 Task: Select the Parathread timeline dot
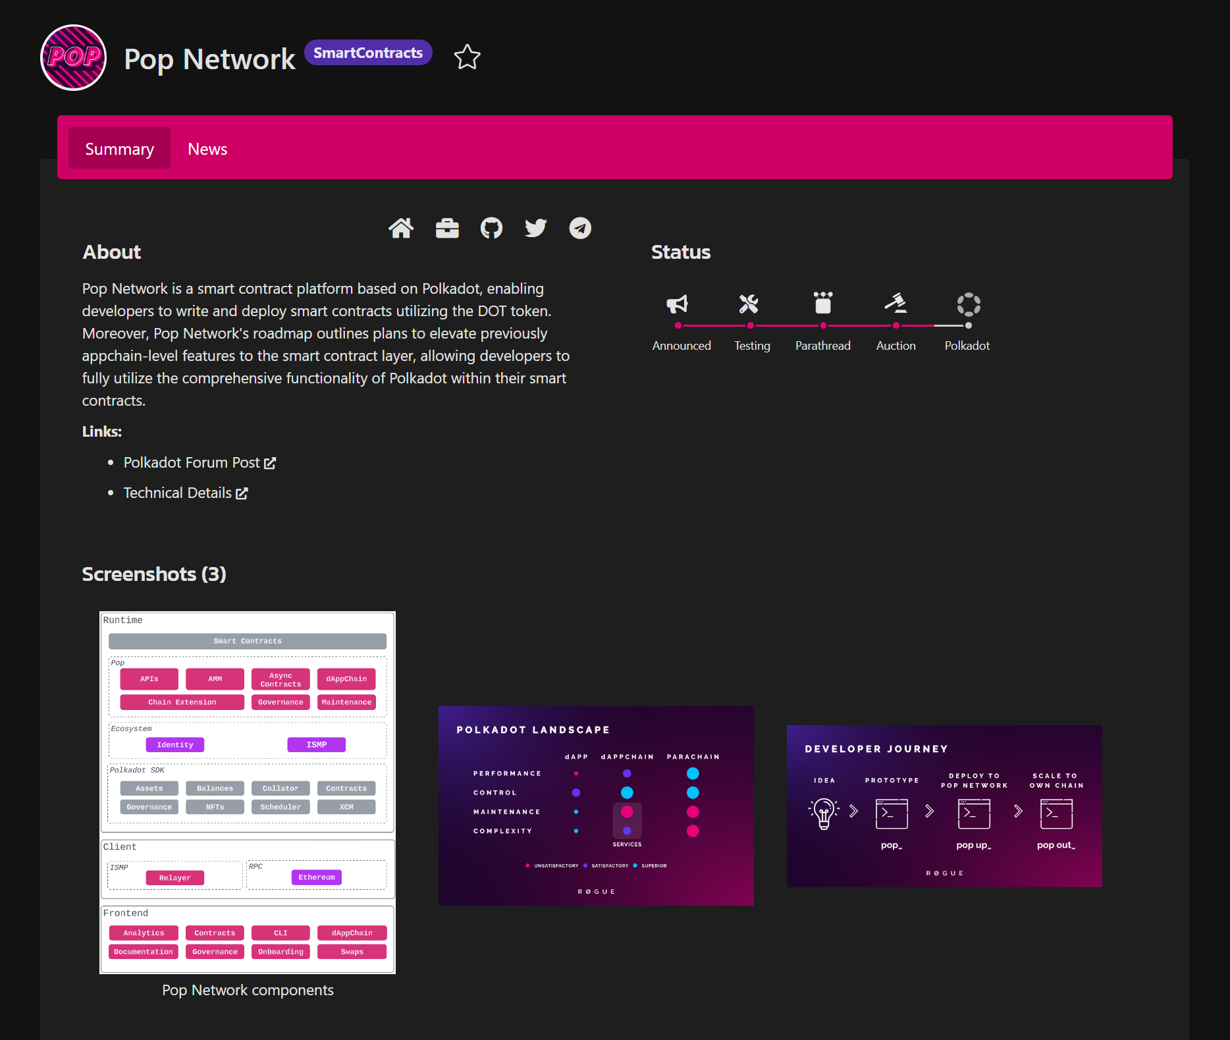coord(823,325)
